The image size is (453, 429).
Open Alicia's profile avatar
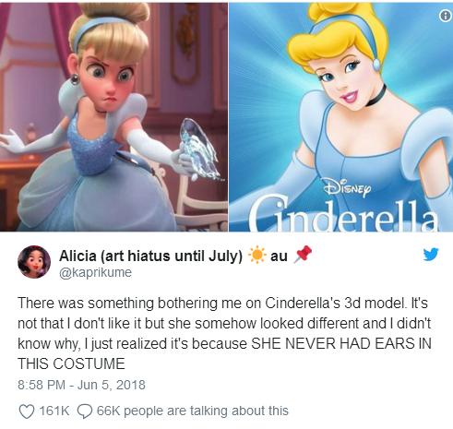point(34,262)
